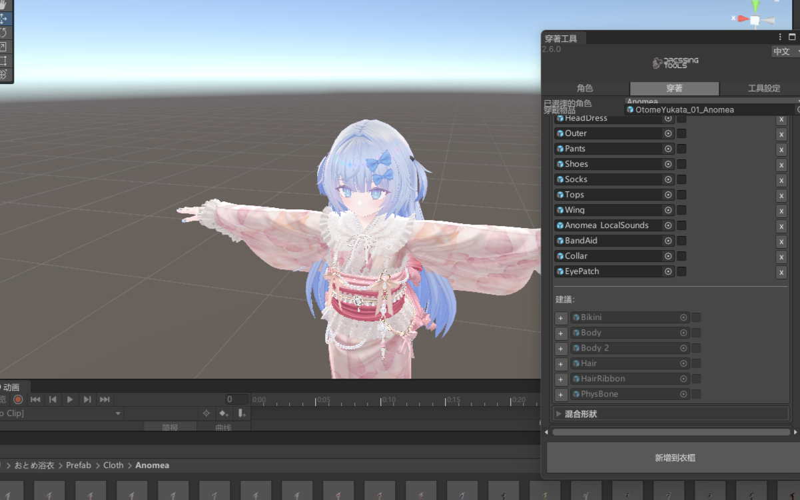Image resolution: width=800 pixels, height=500 pixels.
Task: Click the add keyframe icon
Action: (224, 414)
